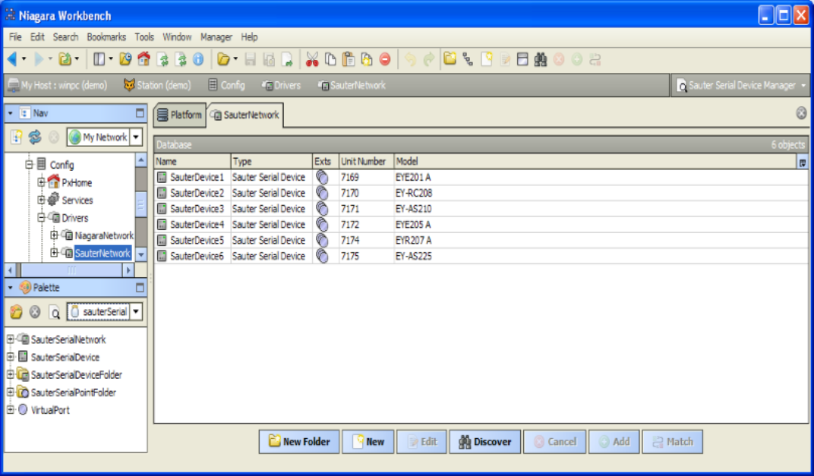This screenshot has width=814, height=476.
Task: Click the scroll down arrow in Nav tree
Action: tap(140, 255)
